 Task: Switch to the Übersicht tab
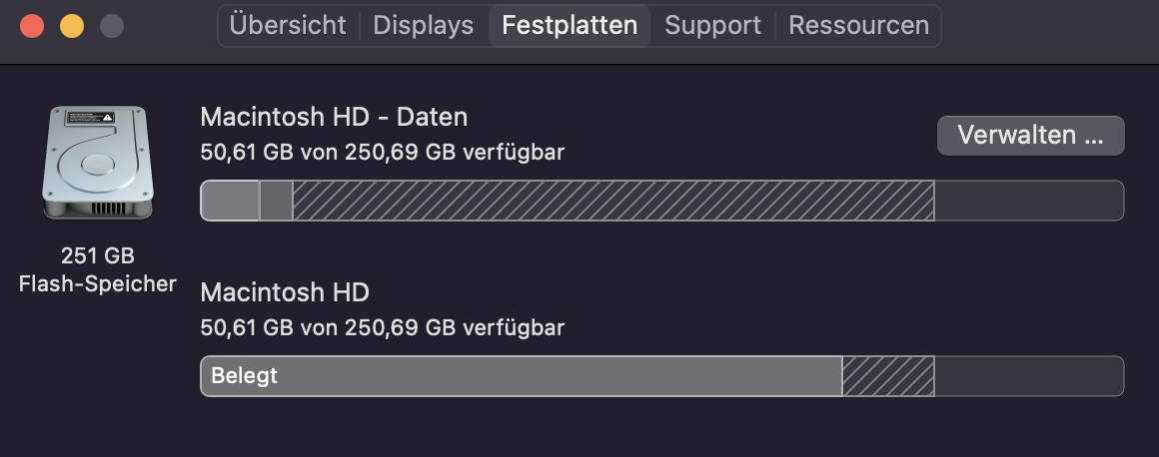point(288,25)
